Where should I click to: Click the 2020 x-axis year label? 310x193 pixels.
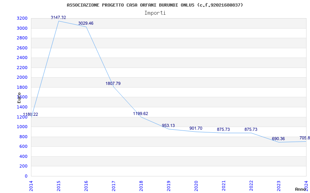[196, 186]
